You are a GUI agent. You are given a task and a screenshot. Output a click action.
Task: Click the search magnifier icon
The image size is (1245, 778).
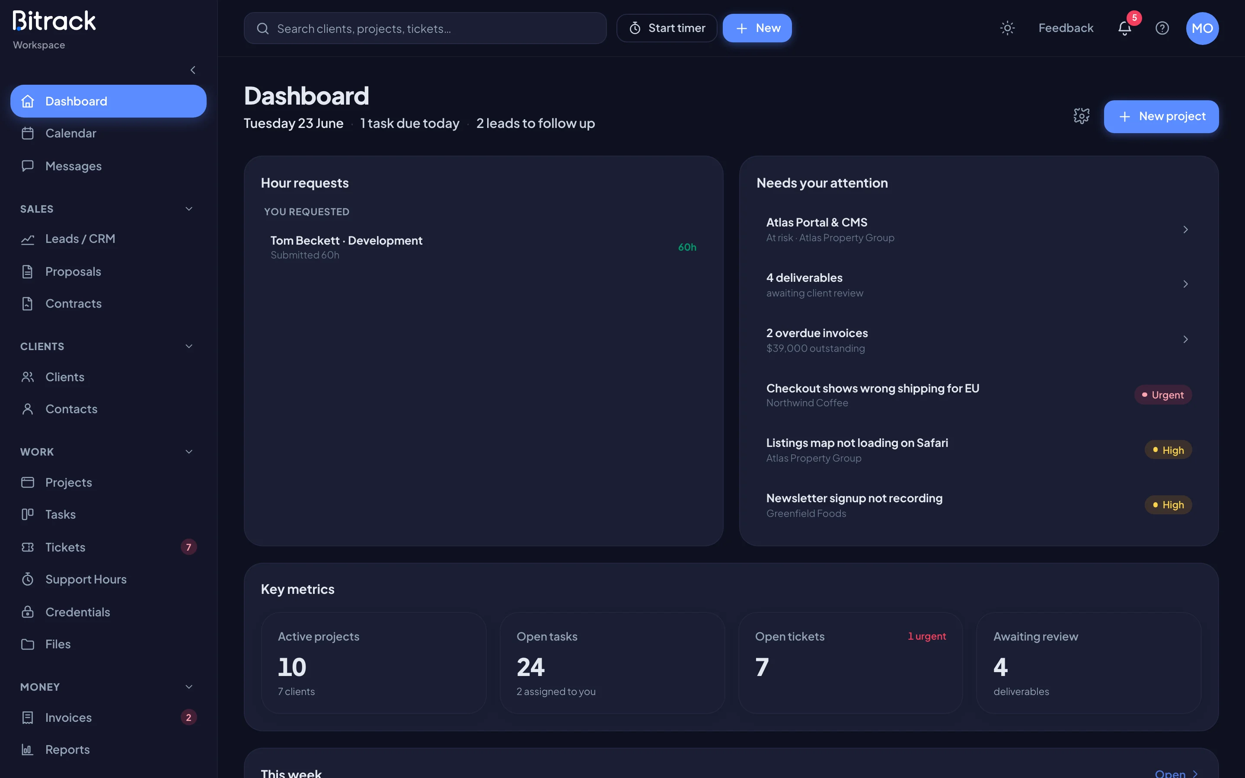click(x=263, y=28)
